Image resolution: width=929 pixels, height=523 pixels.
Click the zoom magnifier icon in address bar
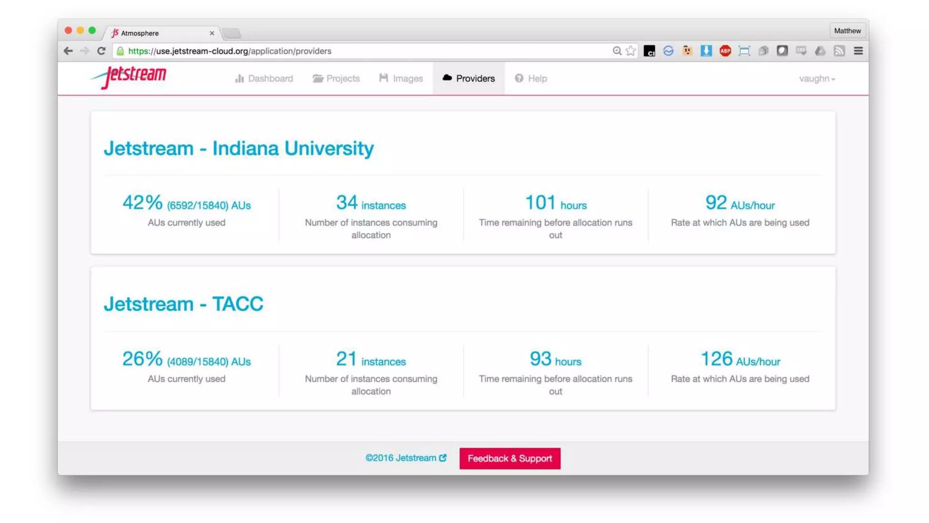pos(617,51)
